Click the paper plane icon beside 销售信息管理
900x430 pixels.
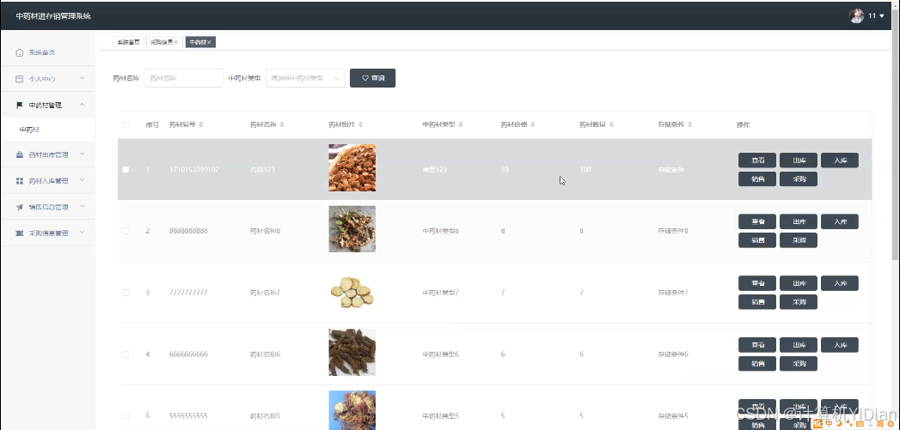tap(20, 207)
